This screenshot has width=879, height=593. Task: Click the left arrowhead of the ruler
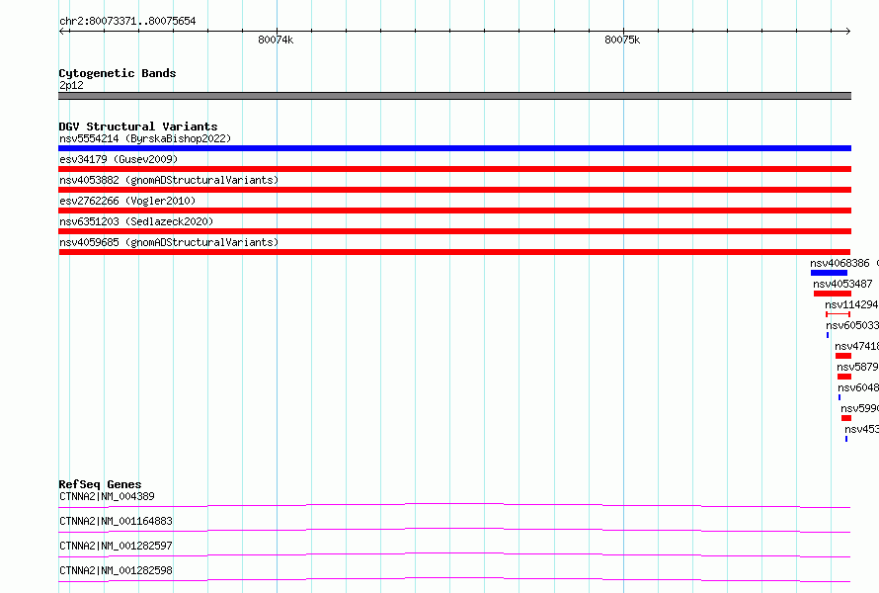click(x=61, y=31)
